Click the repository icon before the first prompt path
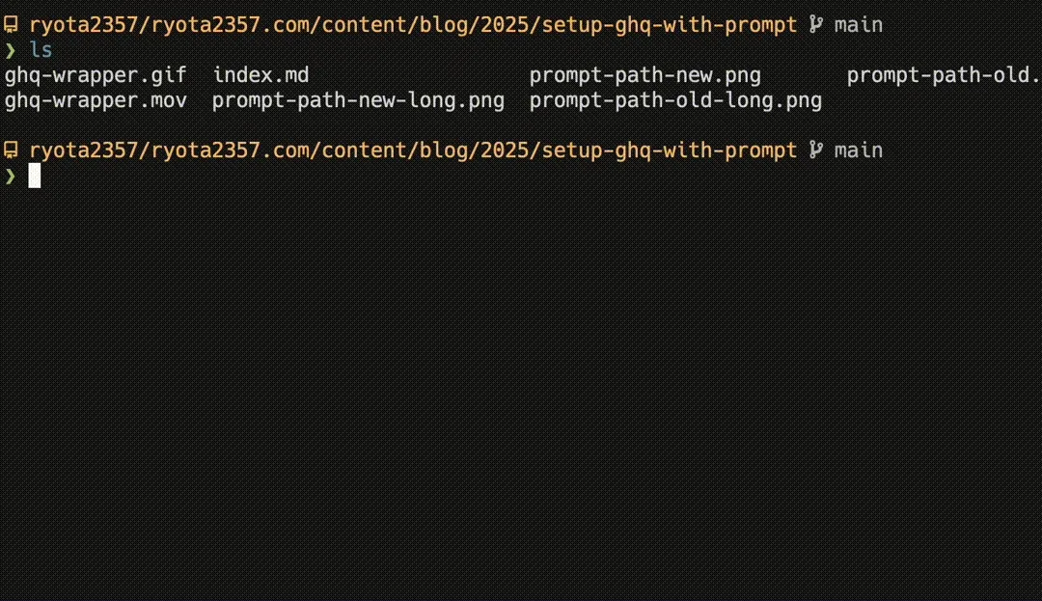The image size is (1042, 601). [11, 25]
